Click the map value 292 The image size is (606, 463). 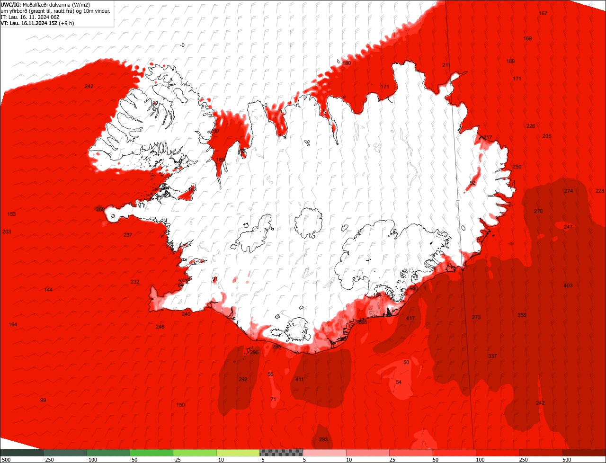coord(243,379)
